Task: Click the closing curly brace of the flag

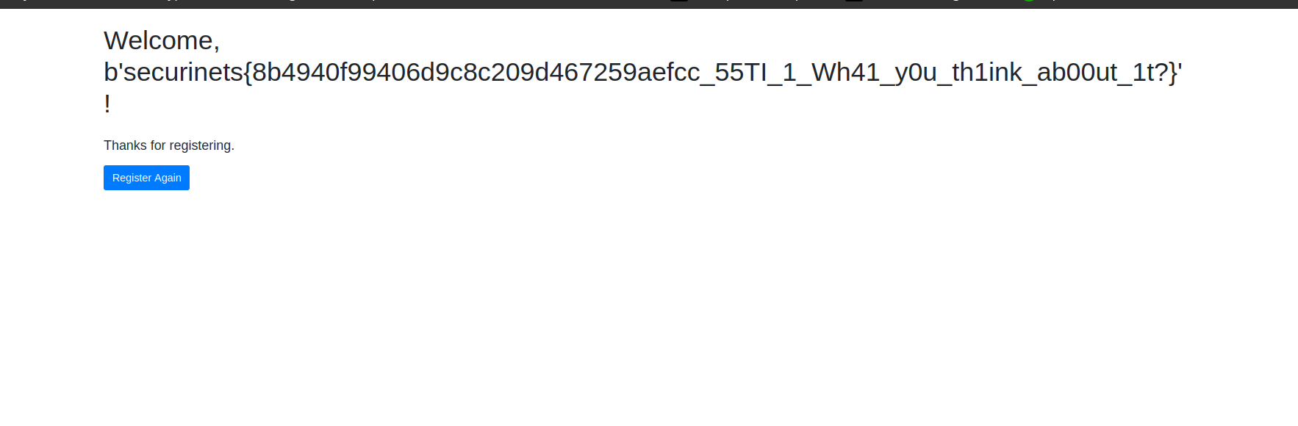Action: click(x=1173, y=73)
